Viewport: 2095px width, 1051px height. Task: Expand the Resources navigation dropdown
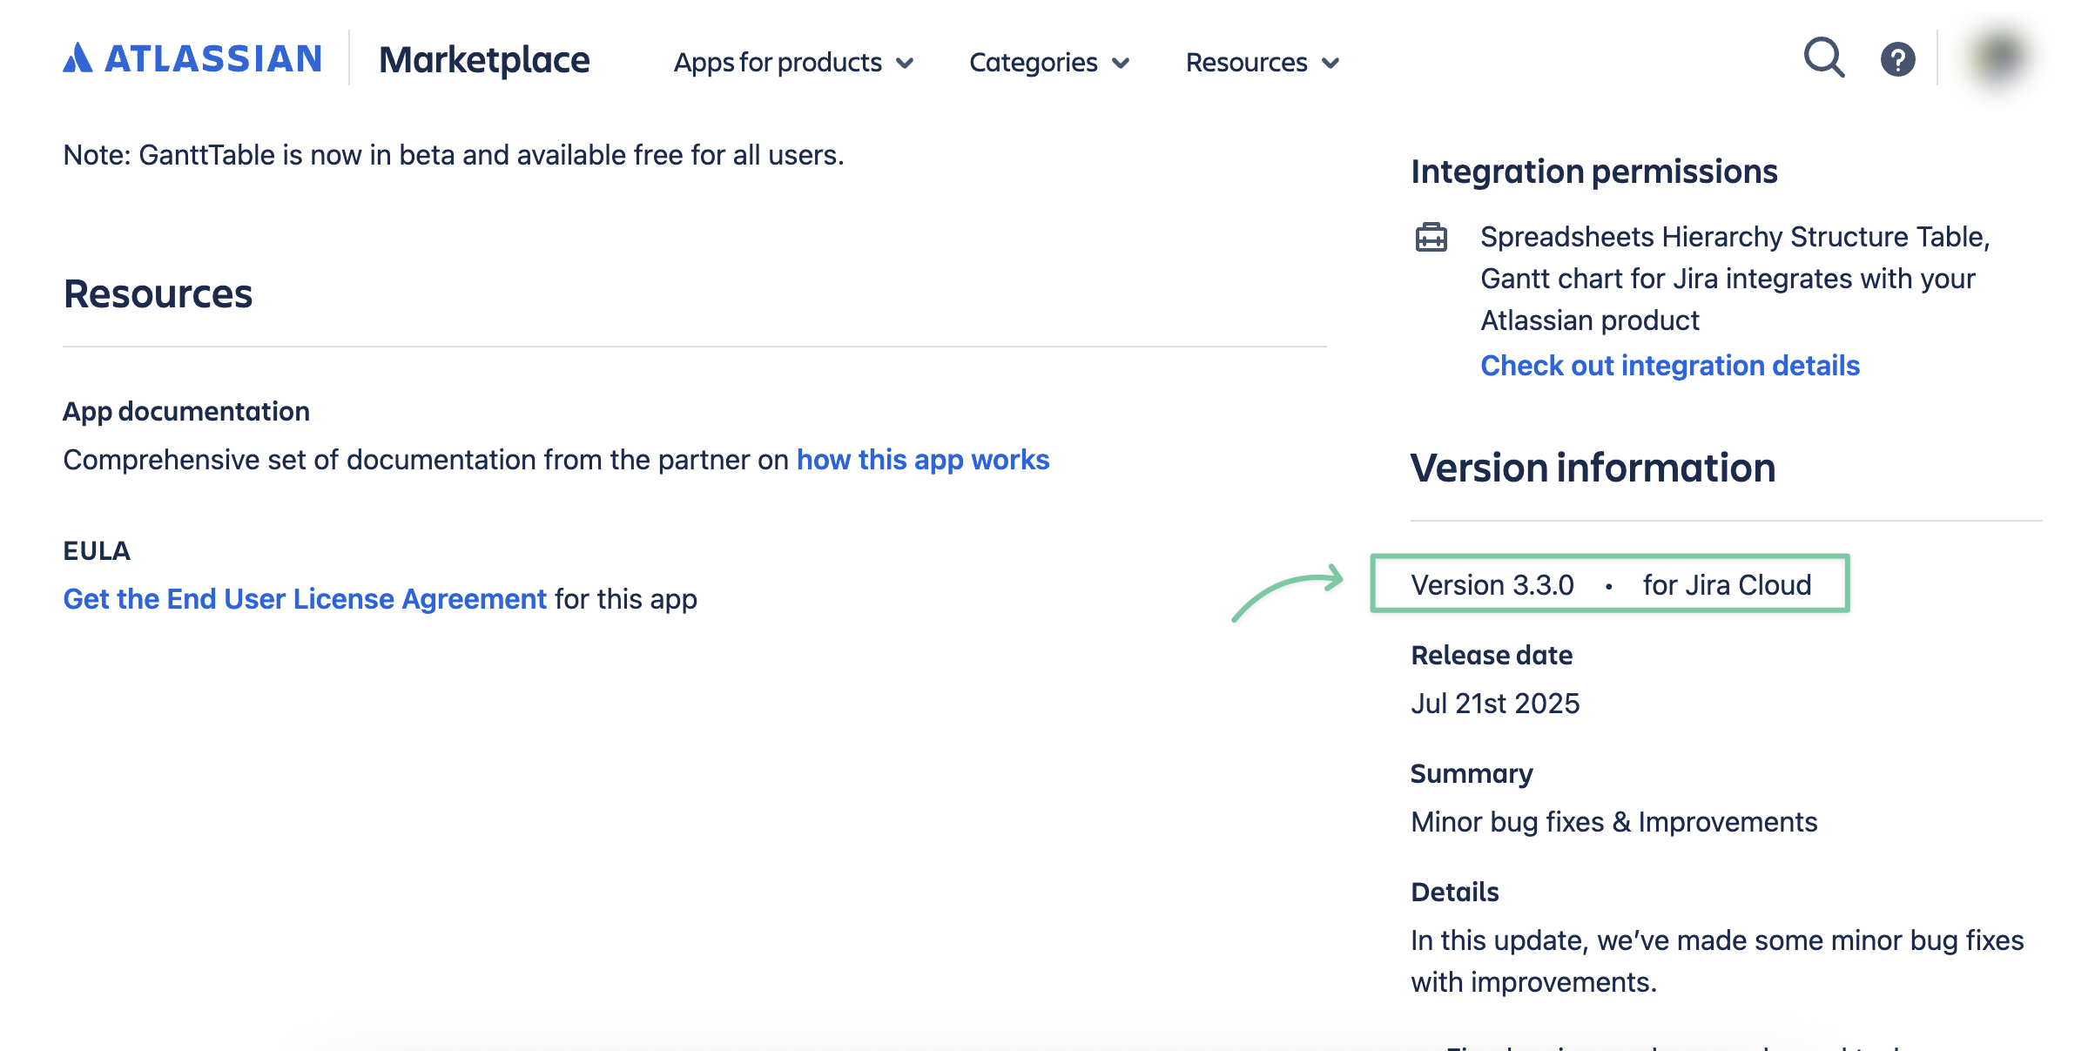coord(1262,63)
